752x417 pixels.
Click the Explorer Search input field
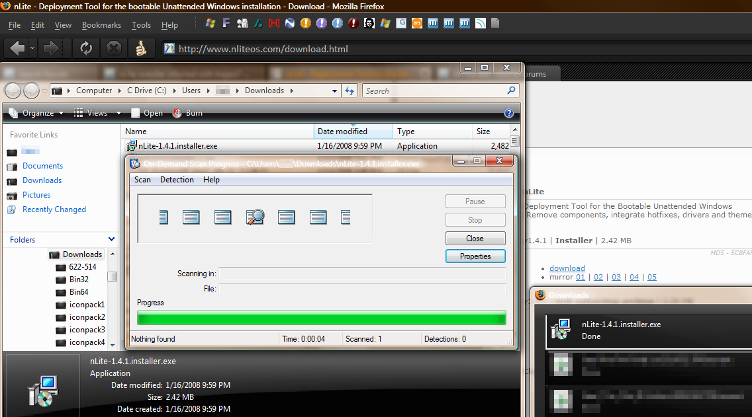434,91
